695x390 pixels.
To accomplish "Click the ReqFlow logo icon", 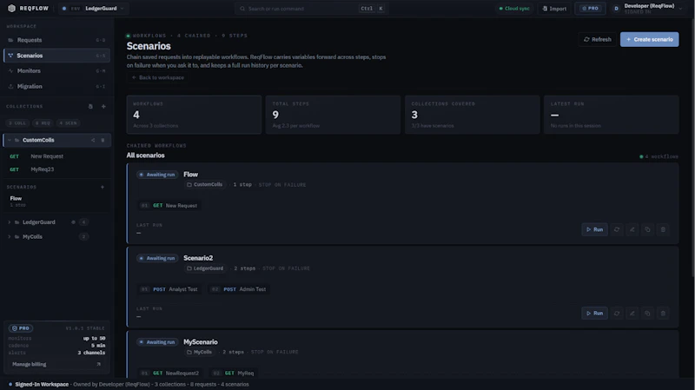I will pyautogui.click(x=11, y=8).
